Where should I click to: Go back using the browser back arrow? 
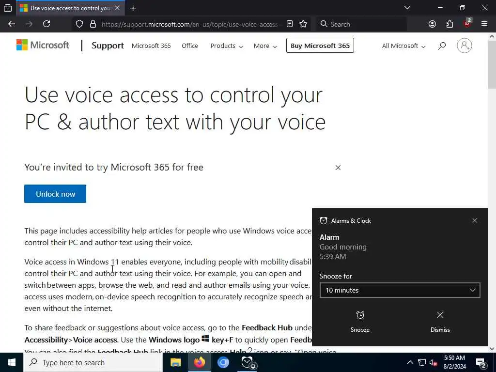pyautogui.click(x=12, y=24)
